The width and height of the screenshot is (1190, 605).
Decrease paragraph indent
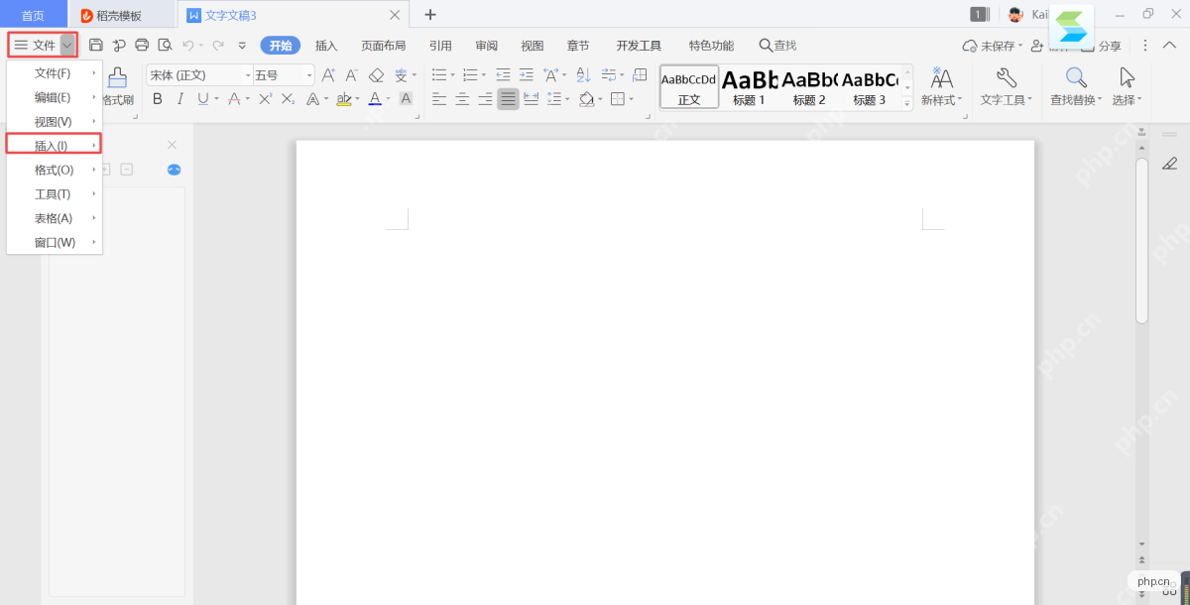(503, 74)
